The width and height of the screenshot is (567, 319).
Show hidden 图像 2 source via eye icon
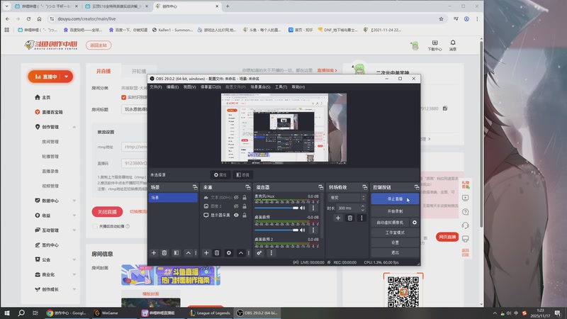pyautogui.click(x=236, y=206)
